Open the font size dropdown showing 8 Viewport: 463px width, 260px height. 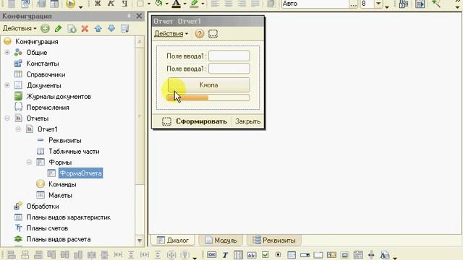(378, 4)
